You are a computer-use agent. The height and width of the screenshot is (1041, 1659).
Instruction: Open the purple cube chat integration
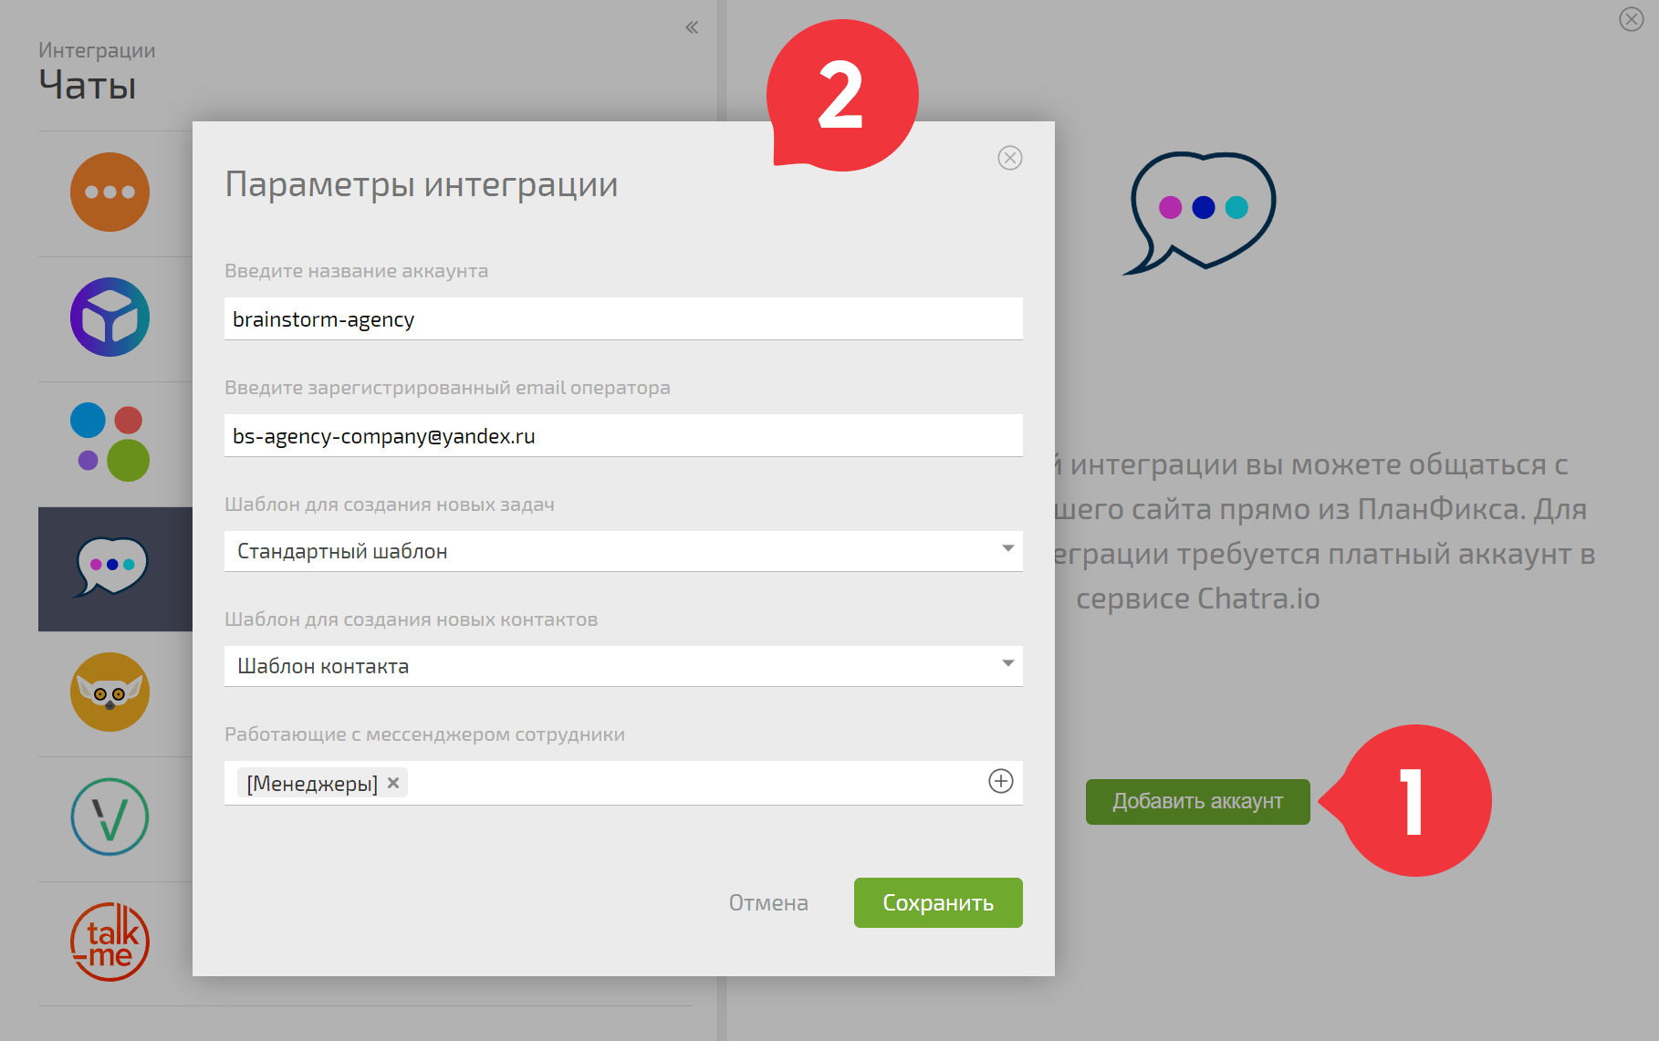[110, 318]
